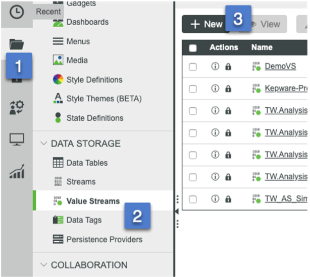Select State Definitions entry
Screen dimensions: 310x277
(95, 118)
